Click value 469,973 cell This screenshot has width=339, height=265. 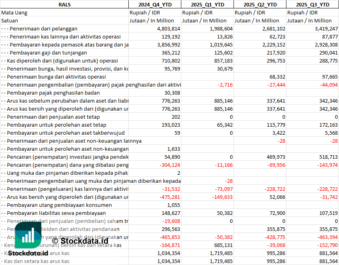point(260,157)
